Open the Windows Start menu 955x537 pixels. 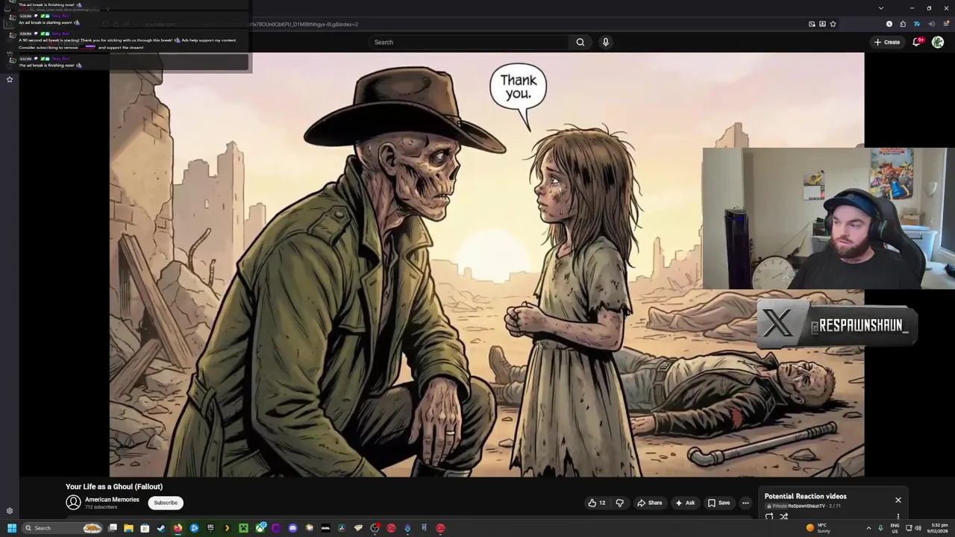[11, 528]
